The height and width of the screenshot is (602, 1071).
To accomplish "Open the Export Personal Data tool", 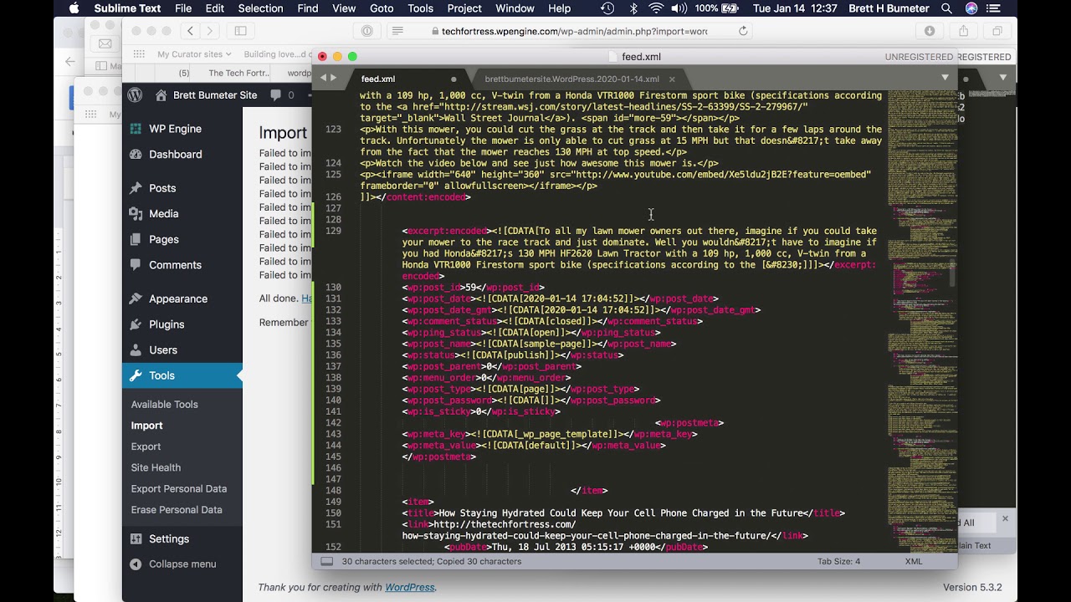I will pyautogui.click(x=178, y=489).
